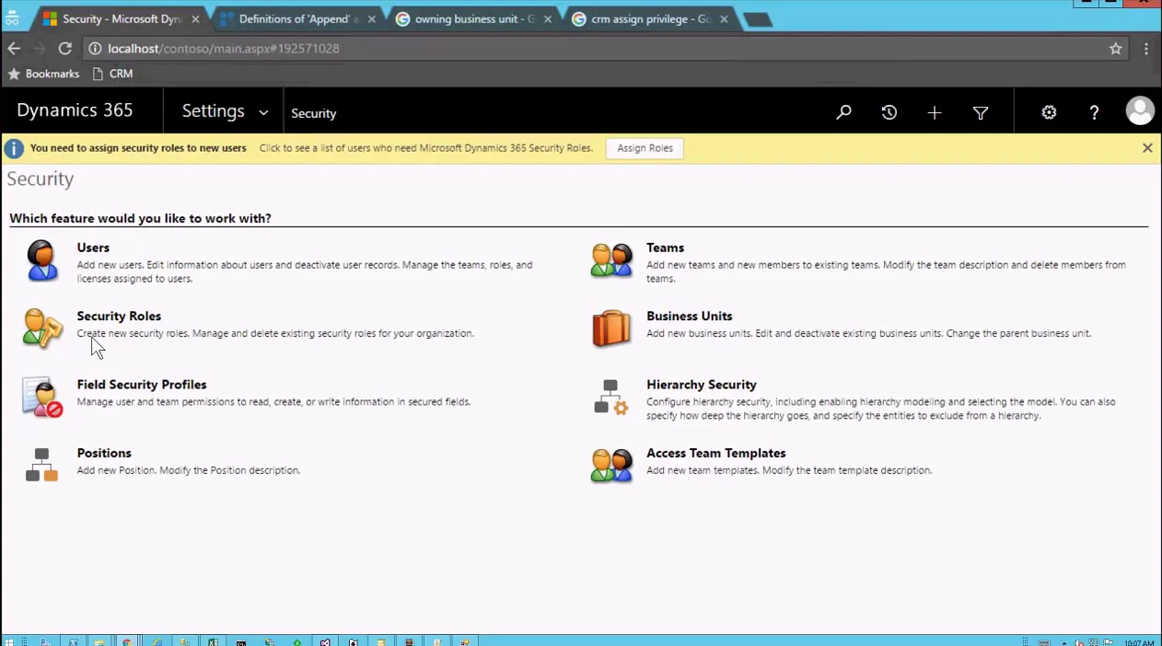The width and height of the screenshot is (1162, 646).
Task: Select the Security - Microsoft Dynamics tab
Action: click(122, 19)
